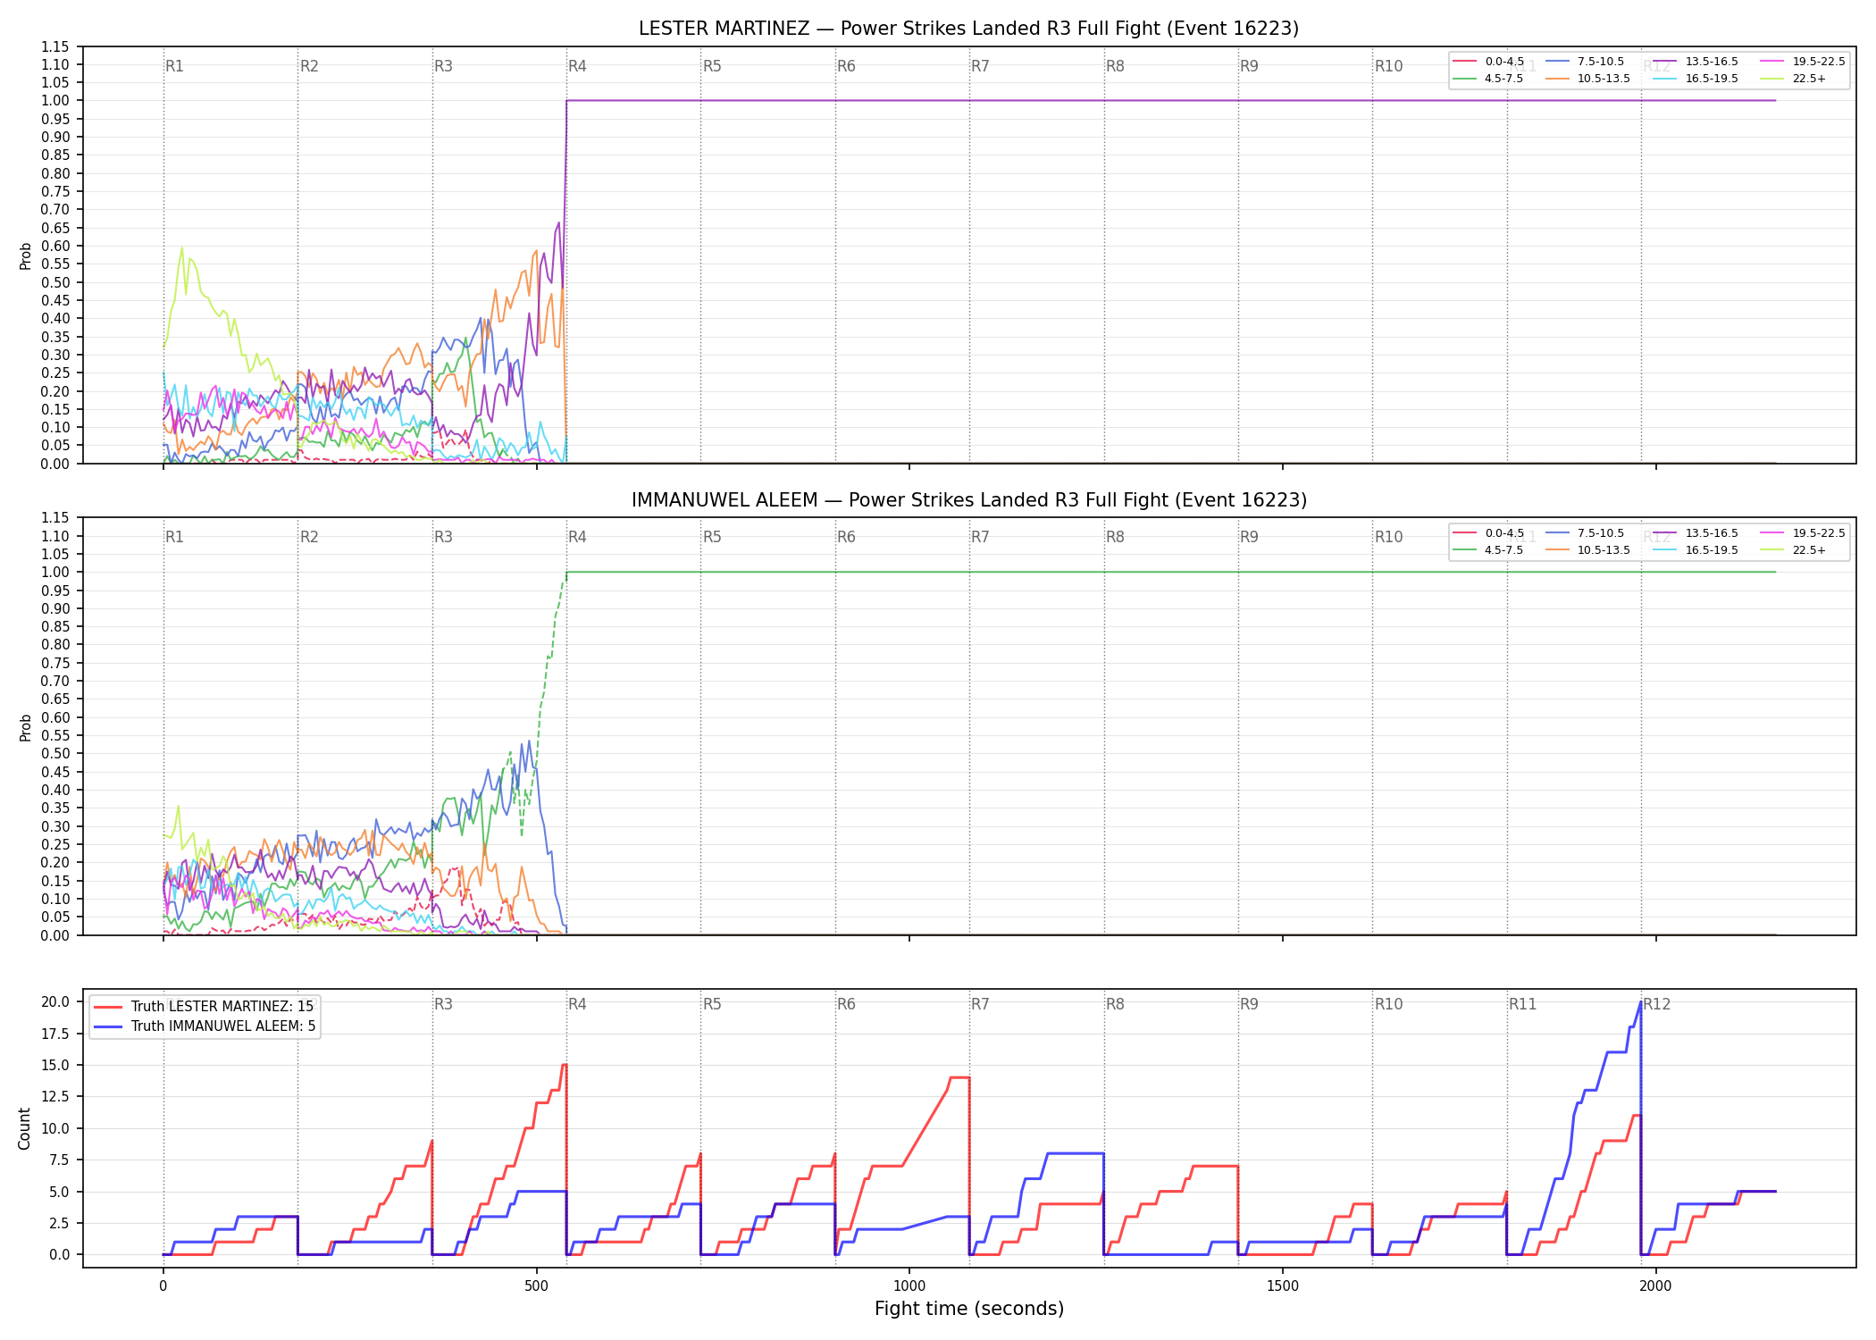Click the 'Fight time (seconds)' axis label
The image size is (1876, 1340).
pyautogui.click(x=969, y=1309)
